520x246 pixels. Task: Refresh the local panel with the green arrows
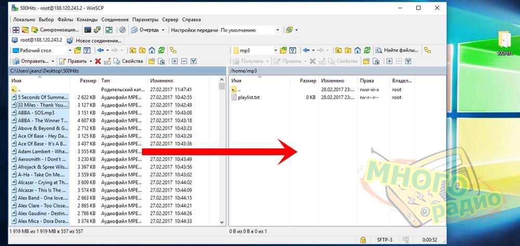162,51
